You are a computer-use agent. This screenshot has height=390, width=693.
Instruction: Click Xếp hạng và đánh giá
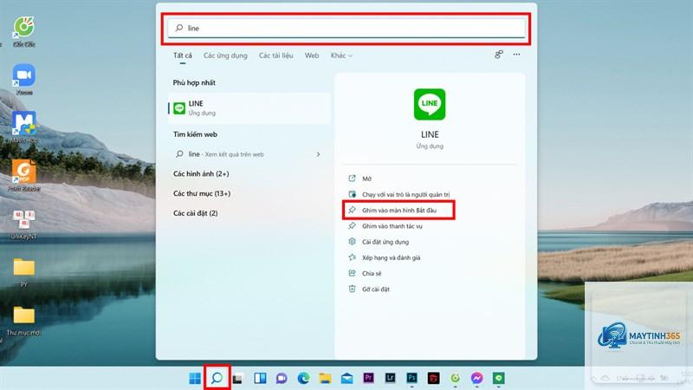[x=384, y=257]
